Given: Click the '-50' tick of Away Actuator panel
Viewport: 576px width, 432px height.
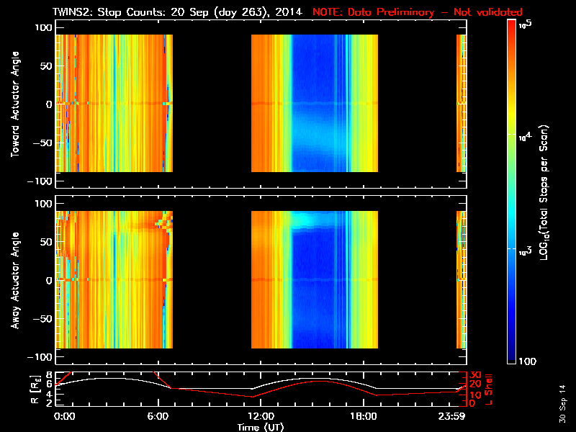Looking at the screenshot, I should (x=42, y=319).
